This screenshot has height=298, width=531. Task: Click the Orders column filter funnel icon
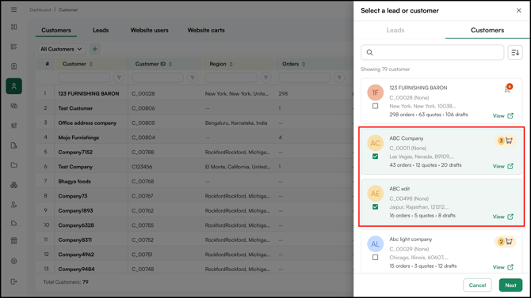click(339, 77)
